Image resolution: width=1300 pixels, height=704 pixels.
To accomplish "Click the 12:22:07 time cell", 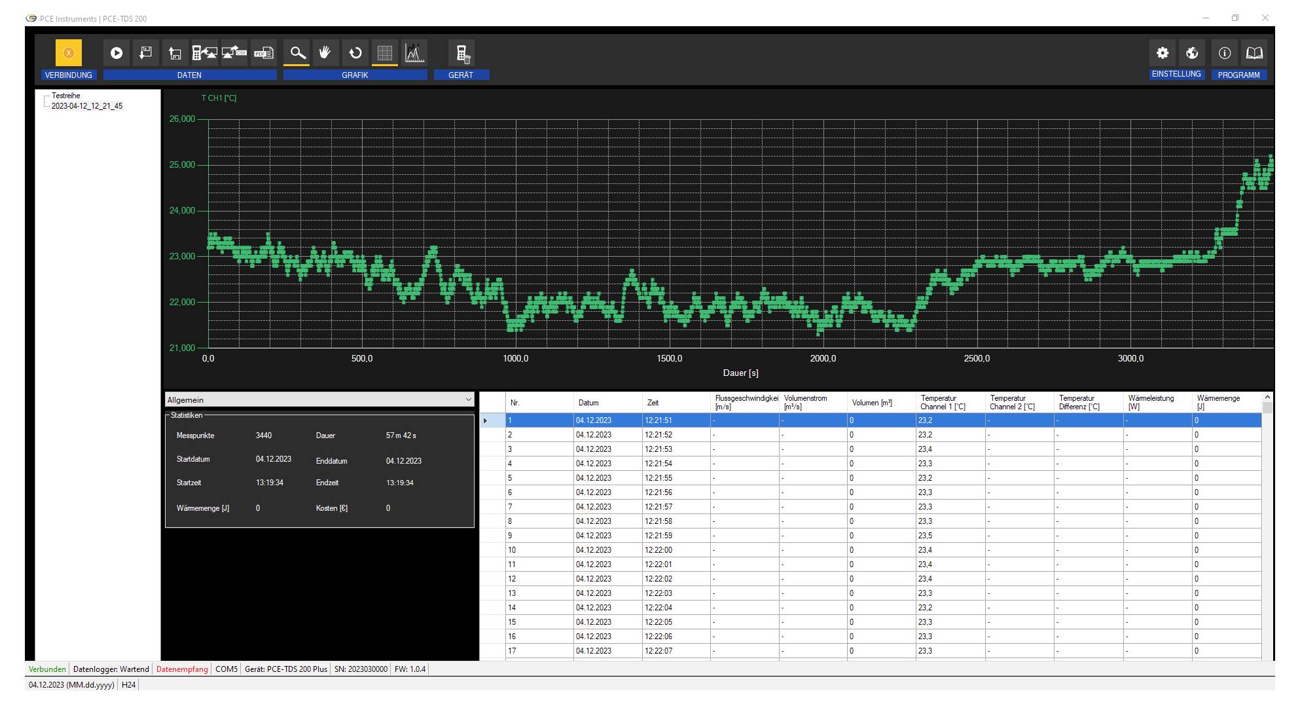I will (x=676, y=651).
